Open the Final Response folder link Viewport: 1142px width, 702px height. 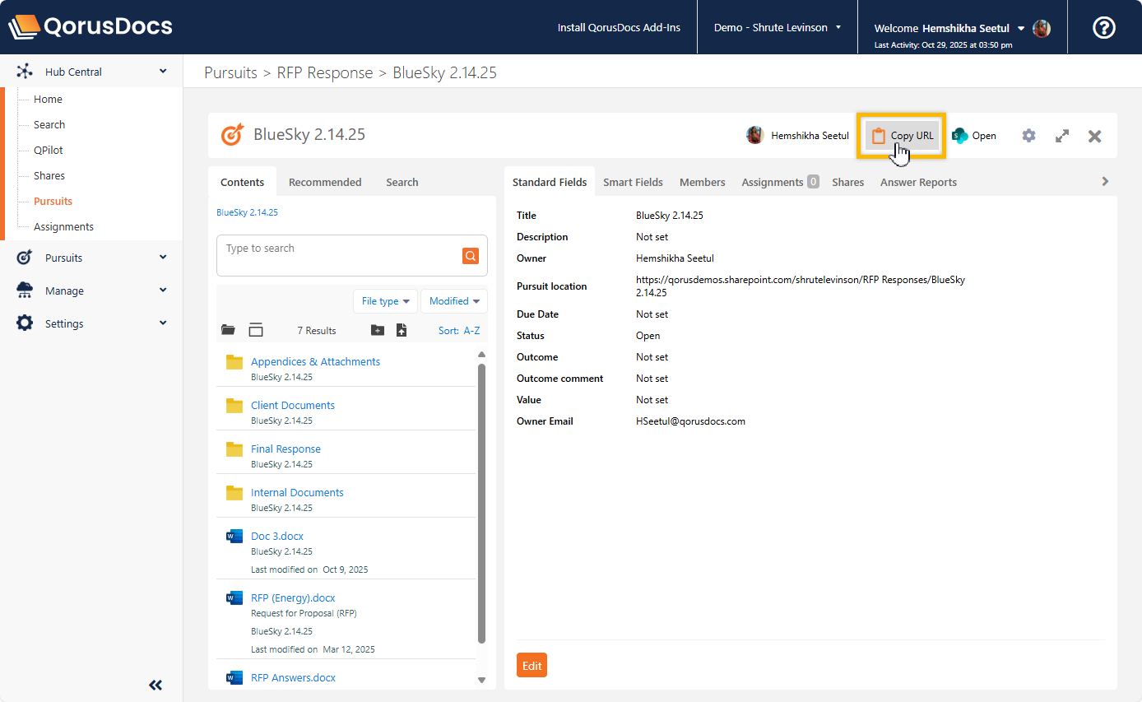(x=285, y=449)
